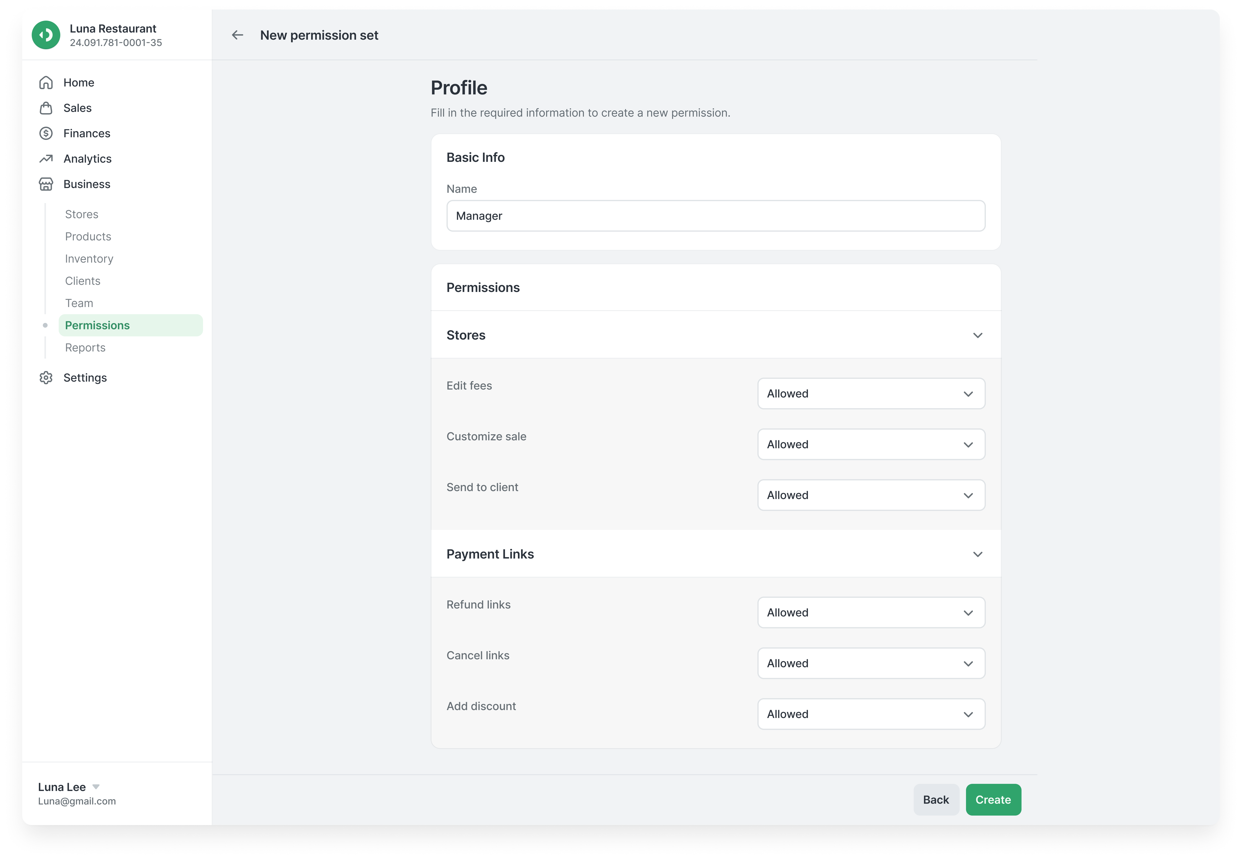The height and width of the screenshot is (860, 1242).
Task: Open the Add discount dropdown
Action: tap(871, 714)
